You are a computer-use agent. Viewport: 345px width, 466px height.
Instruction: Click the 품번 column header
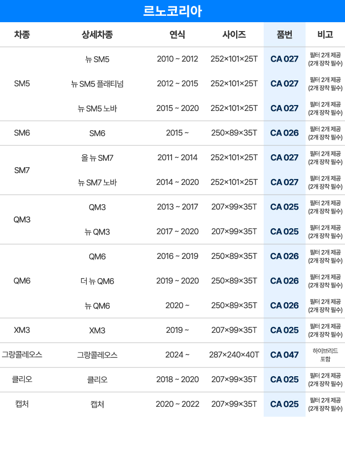tap(284, 35)
